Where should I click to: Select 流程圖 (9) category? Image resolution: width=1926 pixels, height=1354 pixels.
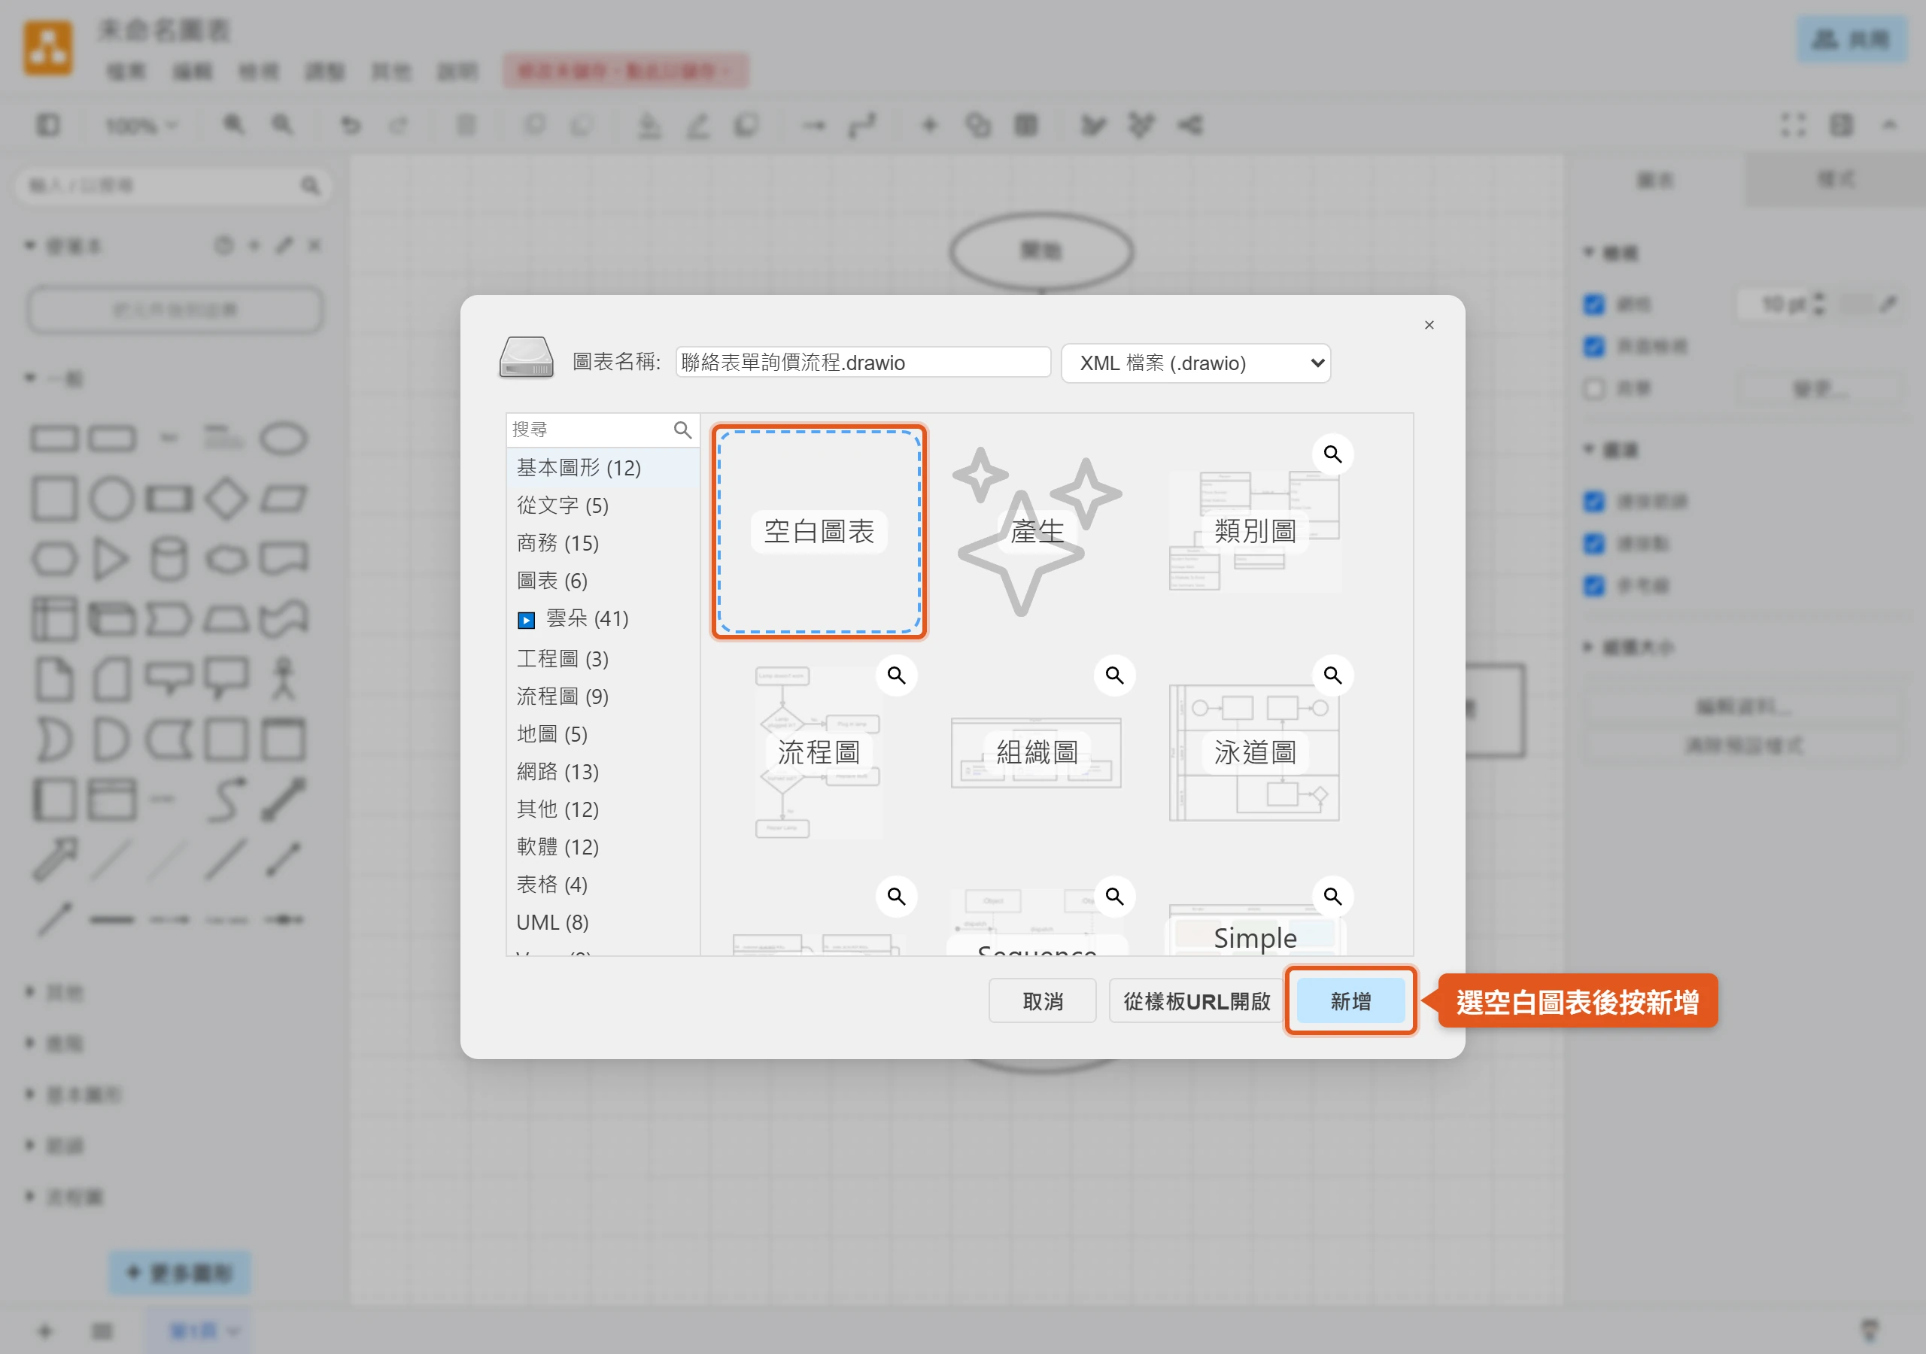click(603, 697)
